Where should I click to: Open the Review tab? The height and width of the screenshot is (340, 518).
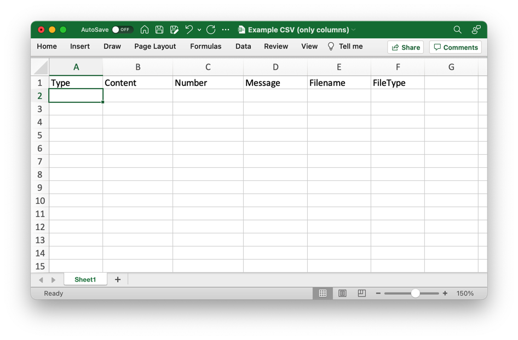click(276, 46)
